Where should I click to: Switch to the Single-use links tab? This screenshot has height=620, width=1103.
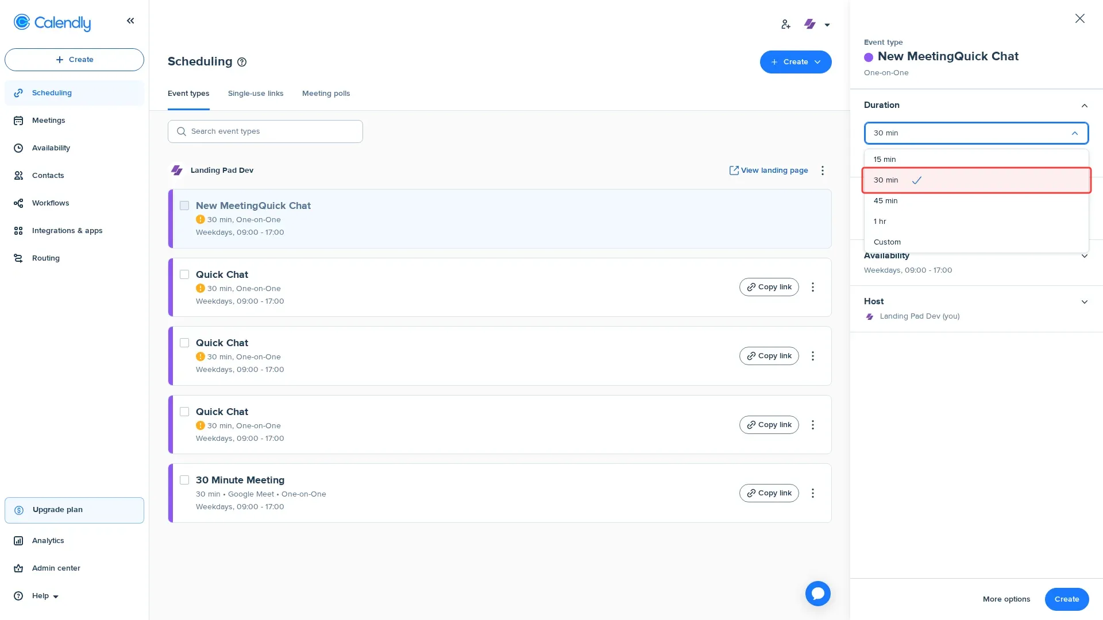(x=256, y=93)
